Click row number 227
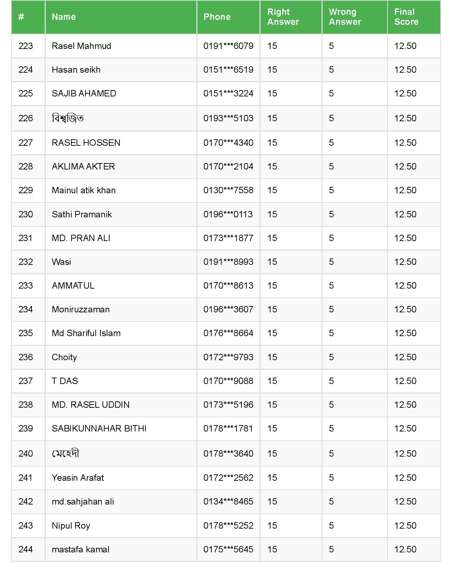 click(x=26, y=143)
